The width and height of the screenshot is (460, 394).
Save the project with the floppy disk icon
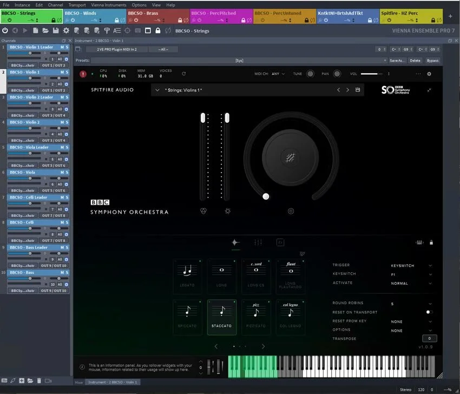coord(56,30)
